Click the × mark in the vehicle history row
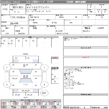This screenshot has height=109, width=109. coord(56,28)
